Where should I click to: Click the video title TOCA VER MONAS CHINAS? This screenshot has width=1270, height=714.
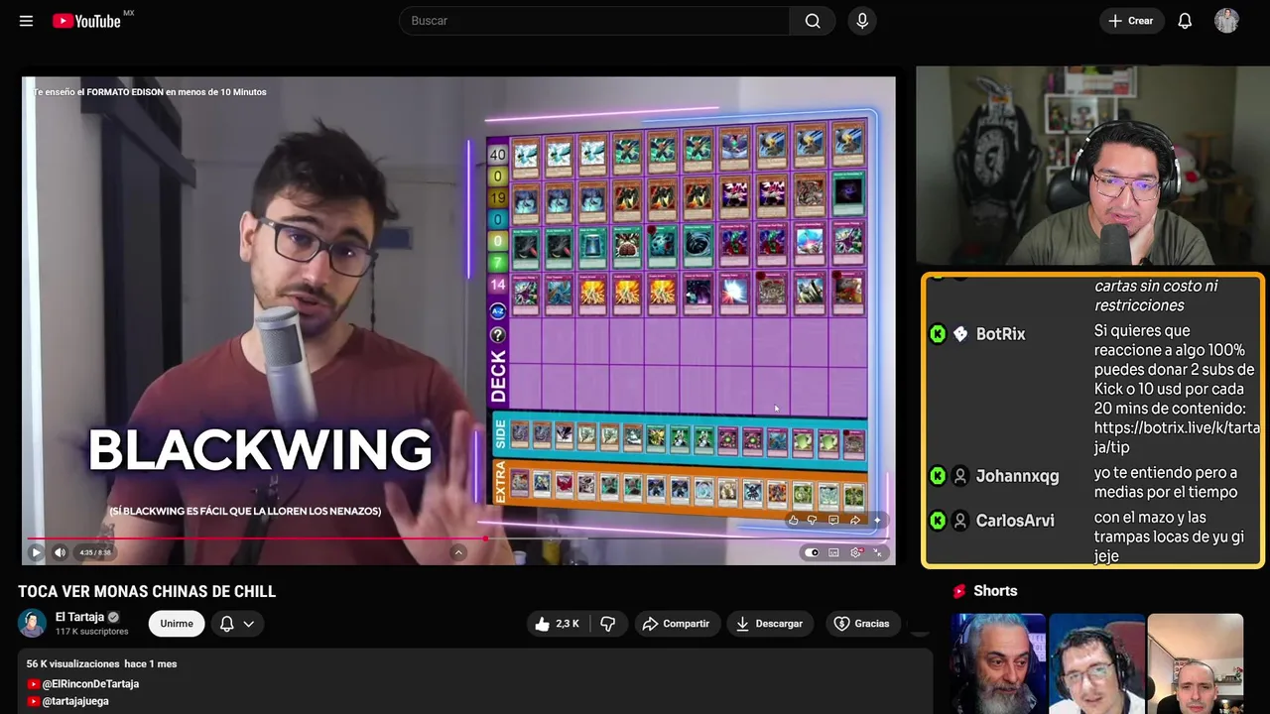(x=147, y=591)
